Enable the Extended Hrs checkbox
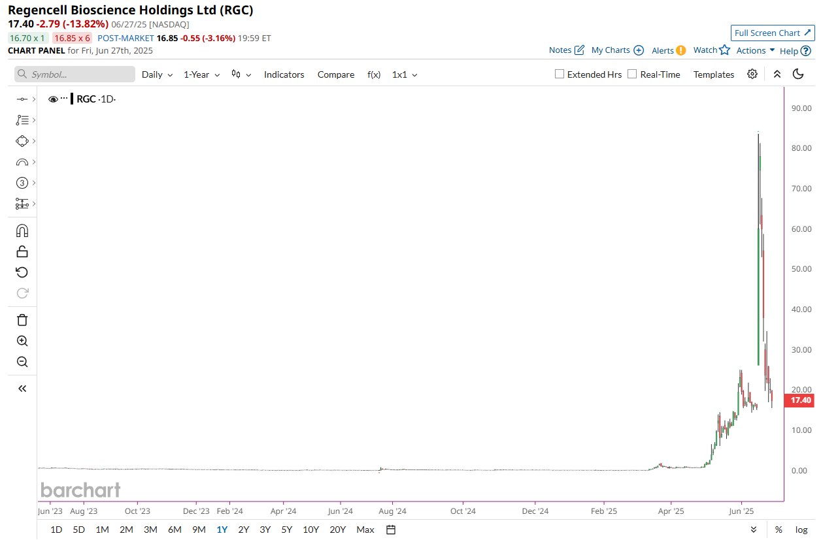The image size is (821, 540). click(x=560, y=74)
